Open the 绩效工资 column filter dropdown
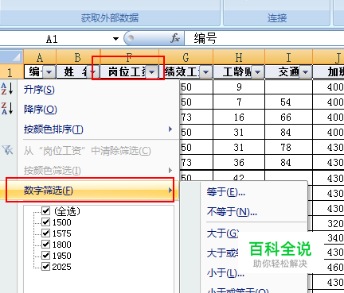 click(205, 71)
